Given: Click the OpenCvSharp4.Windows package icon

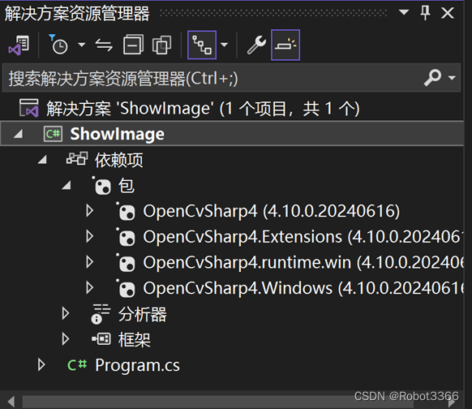Looking at the screenshot, I should 126,288.
